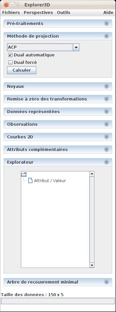
Task: Expand the Attributs complémentaires section
Action: [x=107, y=149]
